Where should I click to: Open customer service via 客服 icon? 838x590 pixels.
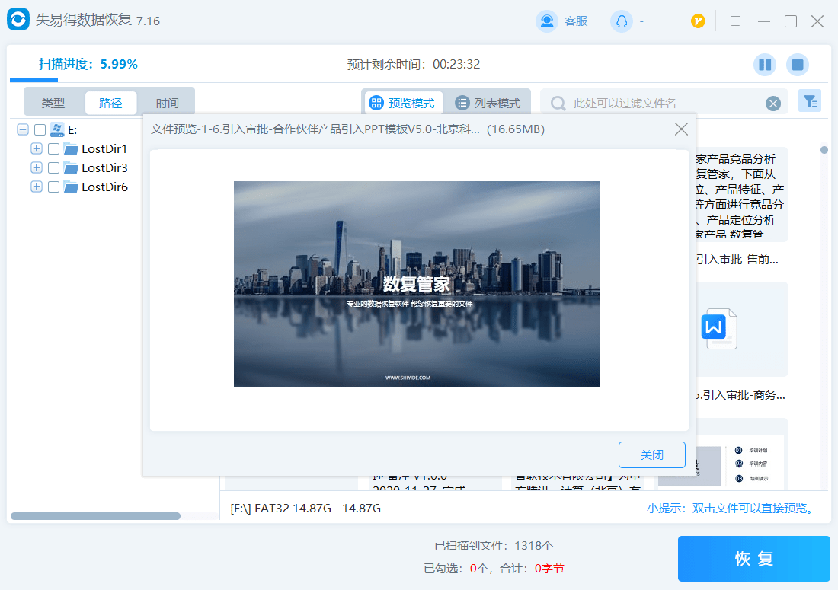547,21
